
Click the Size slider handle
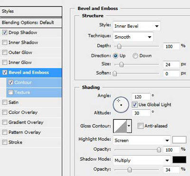(x=122, y=64)
